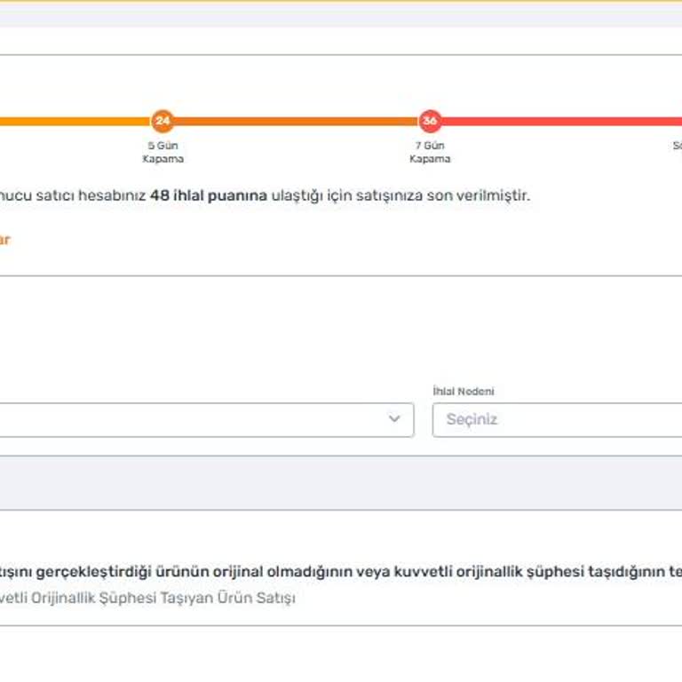Click the red 36-point penalty marker
Viewport: 682px width, 682px height.
click(430, 121)
